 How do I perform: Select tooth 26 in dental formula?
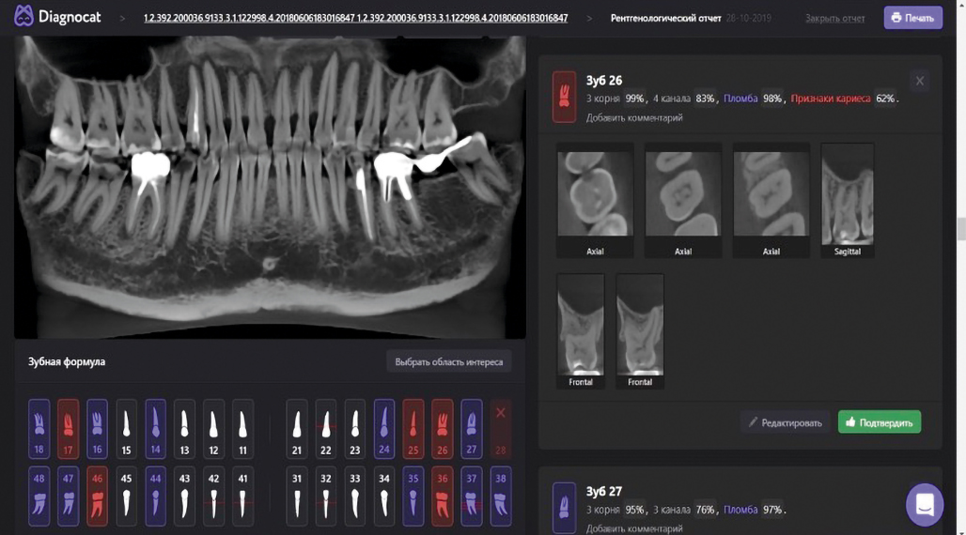(442, 429)
